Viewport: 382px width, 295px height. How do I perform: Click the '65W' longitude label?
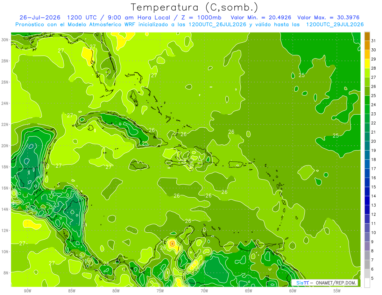click(x=249, y=291)
